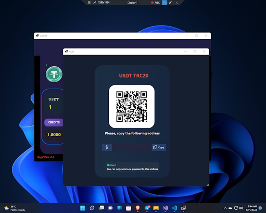Click the red Bugs Ware v1.2 label

pos(46,157)
